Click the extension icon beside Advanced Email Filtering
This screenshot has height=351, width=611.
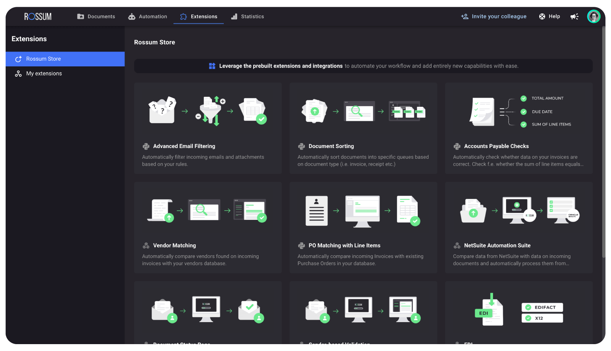pyautogui.click(x=146, y=146)
